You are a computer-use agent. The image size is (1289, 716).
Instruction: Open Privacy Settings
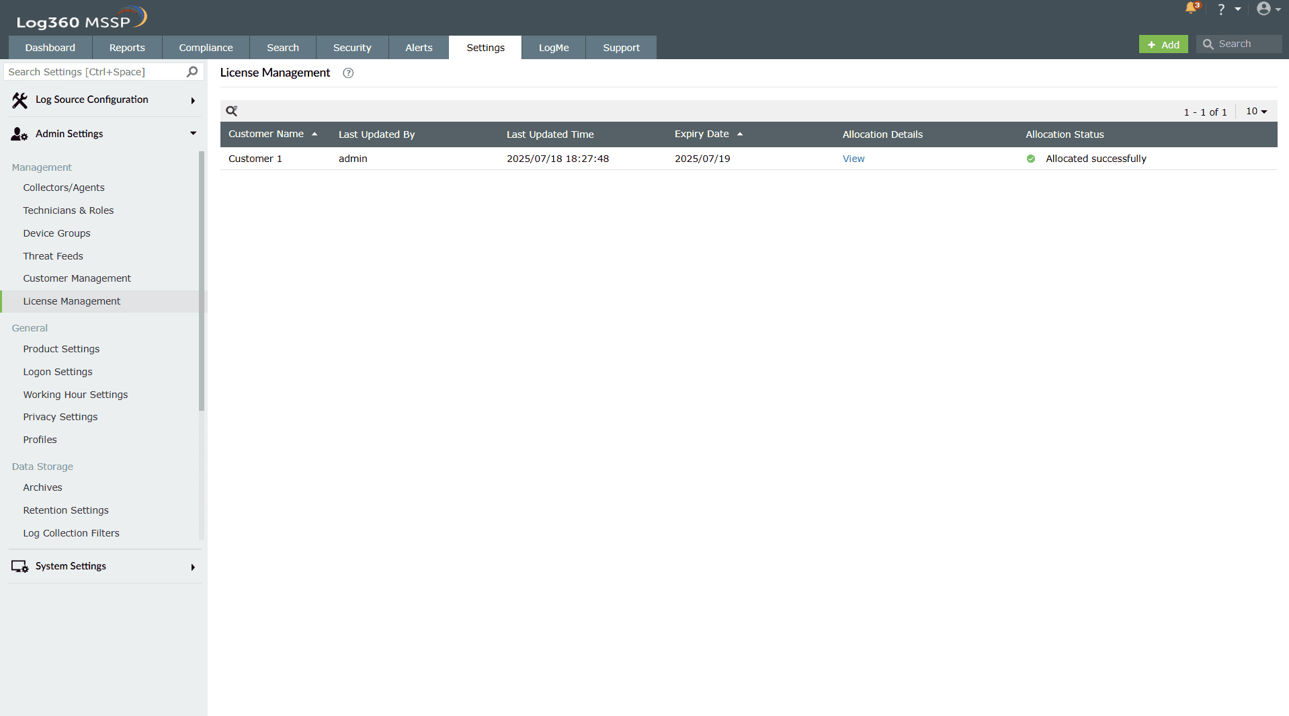point(60,417)
